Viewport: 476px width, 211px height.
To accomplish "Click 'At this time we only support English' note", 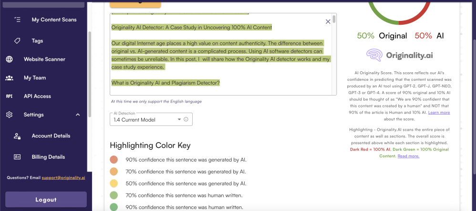I will click(x=156, y=102).
